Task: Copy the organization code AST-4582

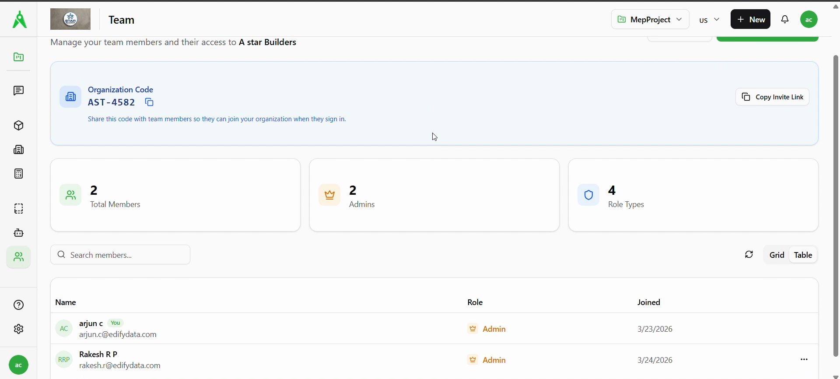Action: [149, 102]
